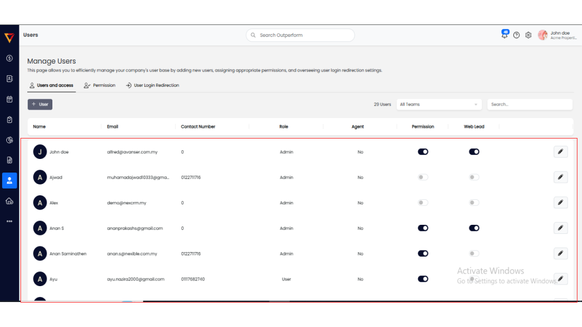
Task: Turn off Permission for Anan Saminathen
Action: (422, 254)
